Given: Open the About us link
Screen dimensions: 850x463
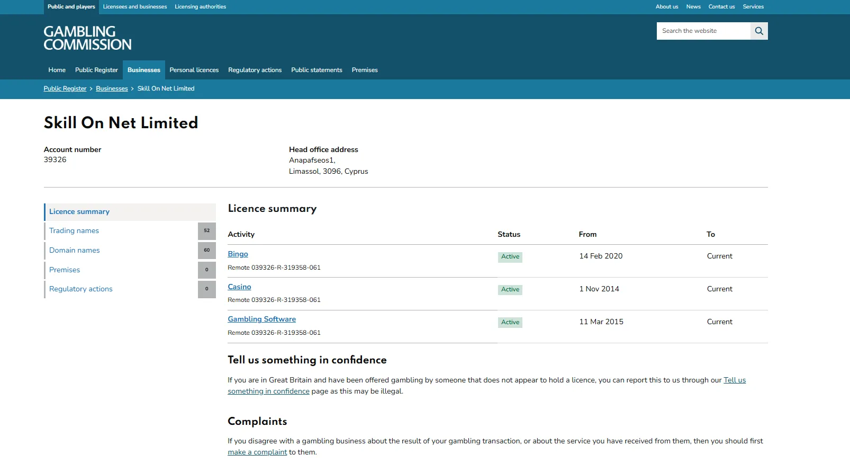Looking at the screenshot, I should [x=667, y=7].
